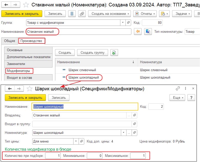
Task: Open the Тип цены item form icon
Action: (81, 141)
